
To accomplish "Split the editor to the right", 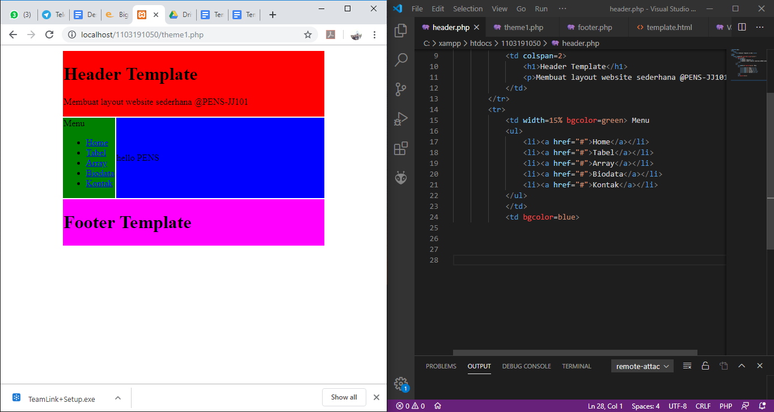I will [742, 27].
